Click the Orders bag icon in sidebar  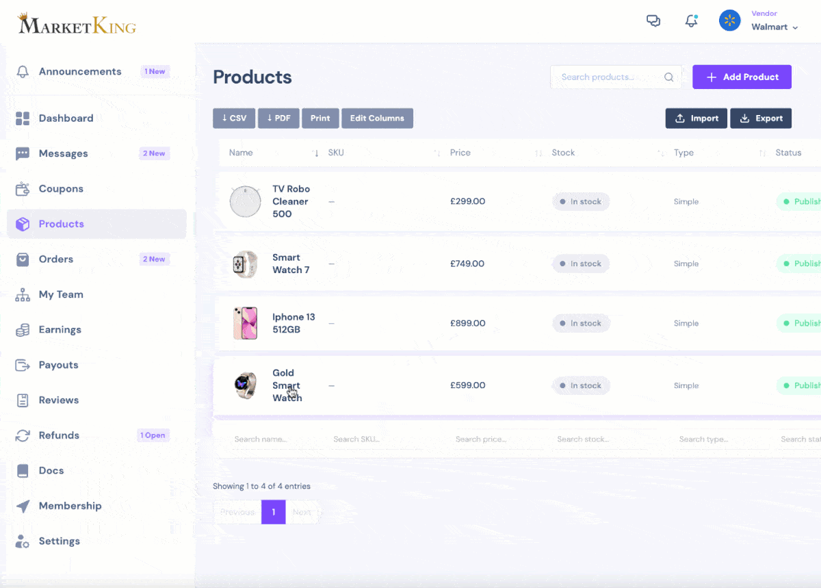tap(23, 259)
